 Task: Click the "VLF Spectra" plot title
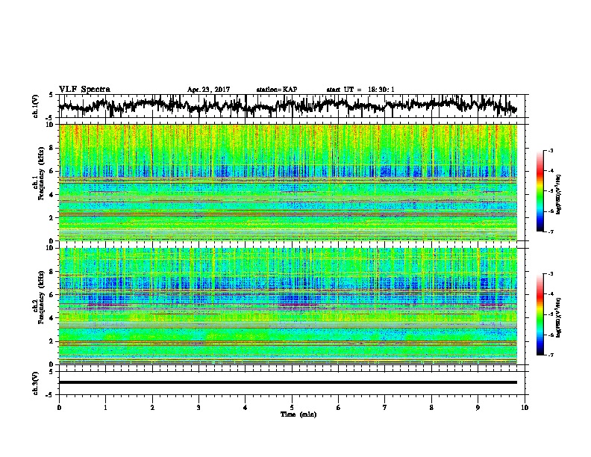[x=84, y=90]
